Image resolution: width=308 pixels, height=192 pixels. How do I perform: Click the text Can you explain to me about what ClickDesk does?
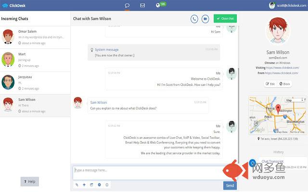click(123, 108)
